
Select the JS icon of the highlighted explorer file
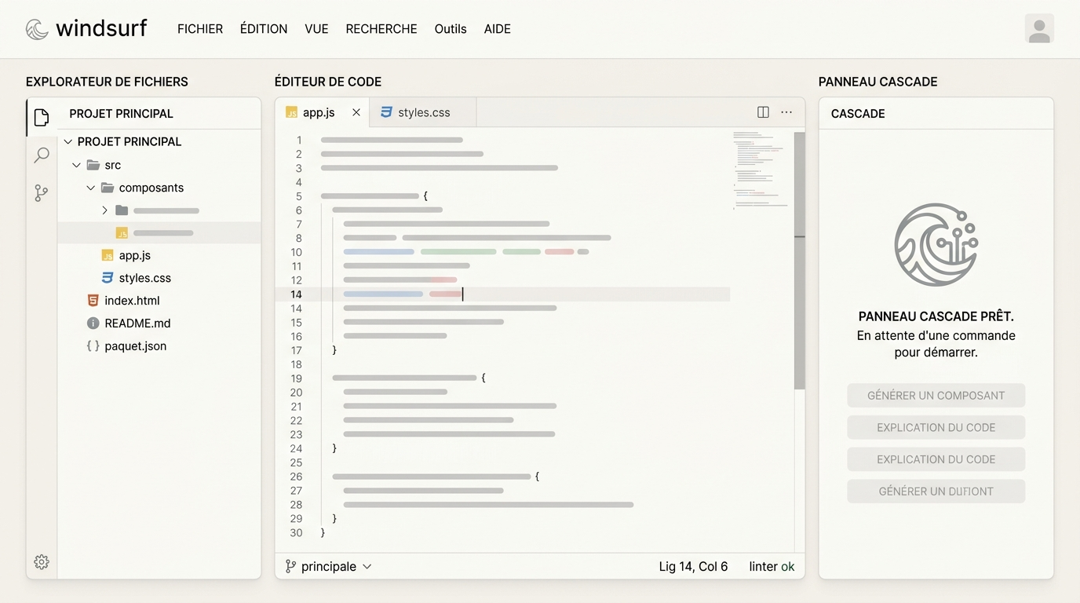[122, 233]
